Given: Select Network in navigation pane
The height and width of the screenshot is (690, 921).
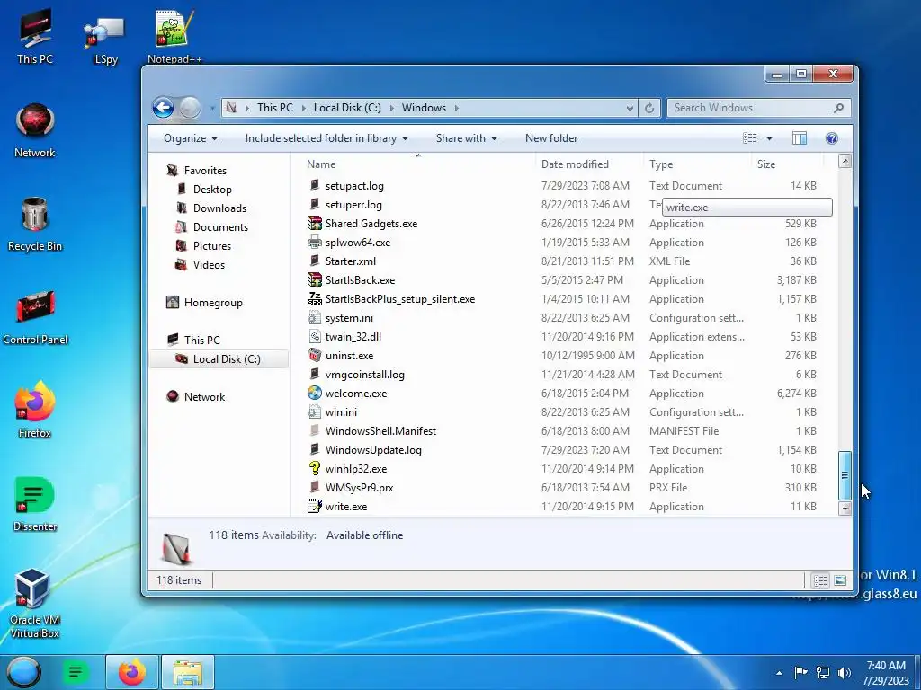Looking at the screenshot, I should [204, 396].
